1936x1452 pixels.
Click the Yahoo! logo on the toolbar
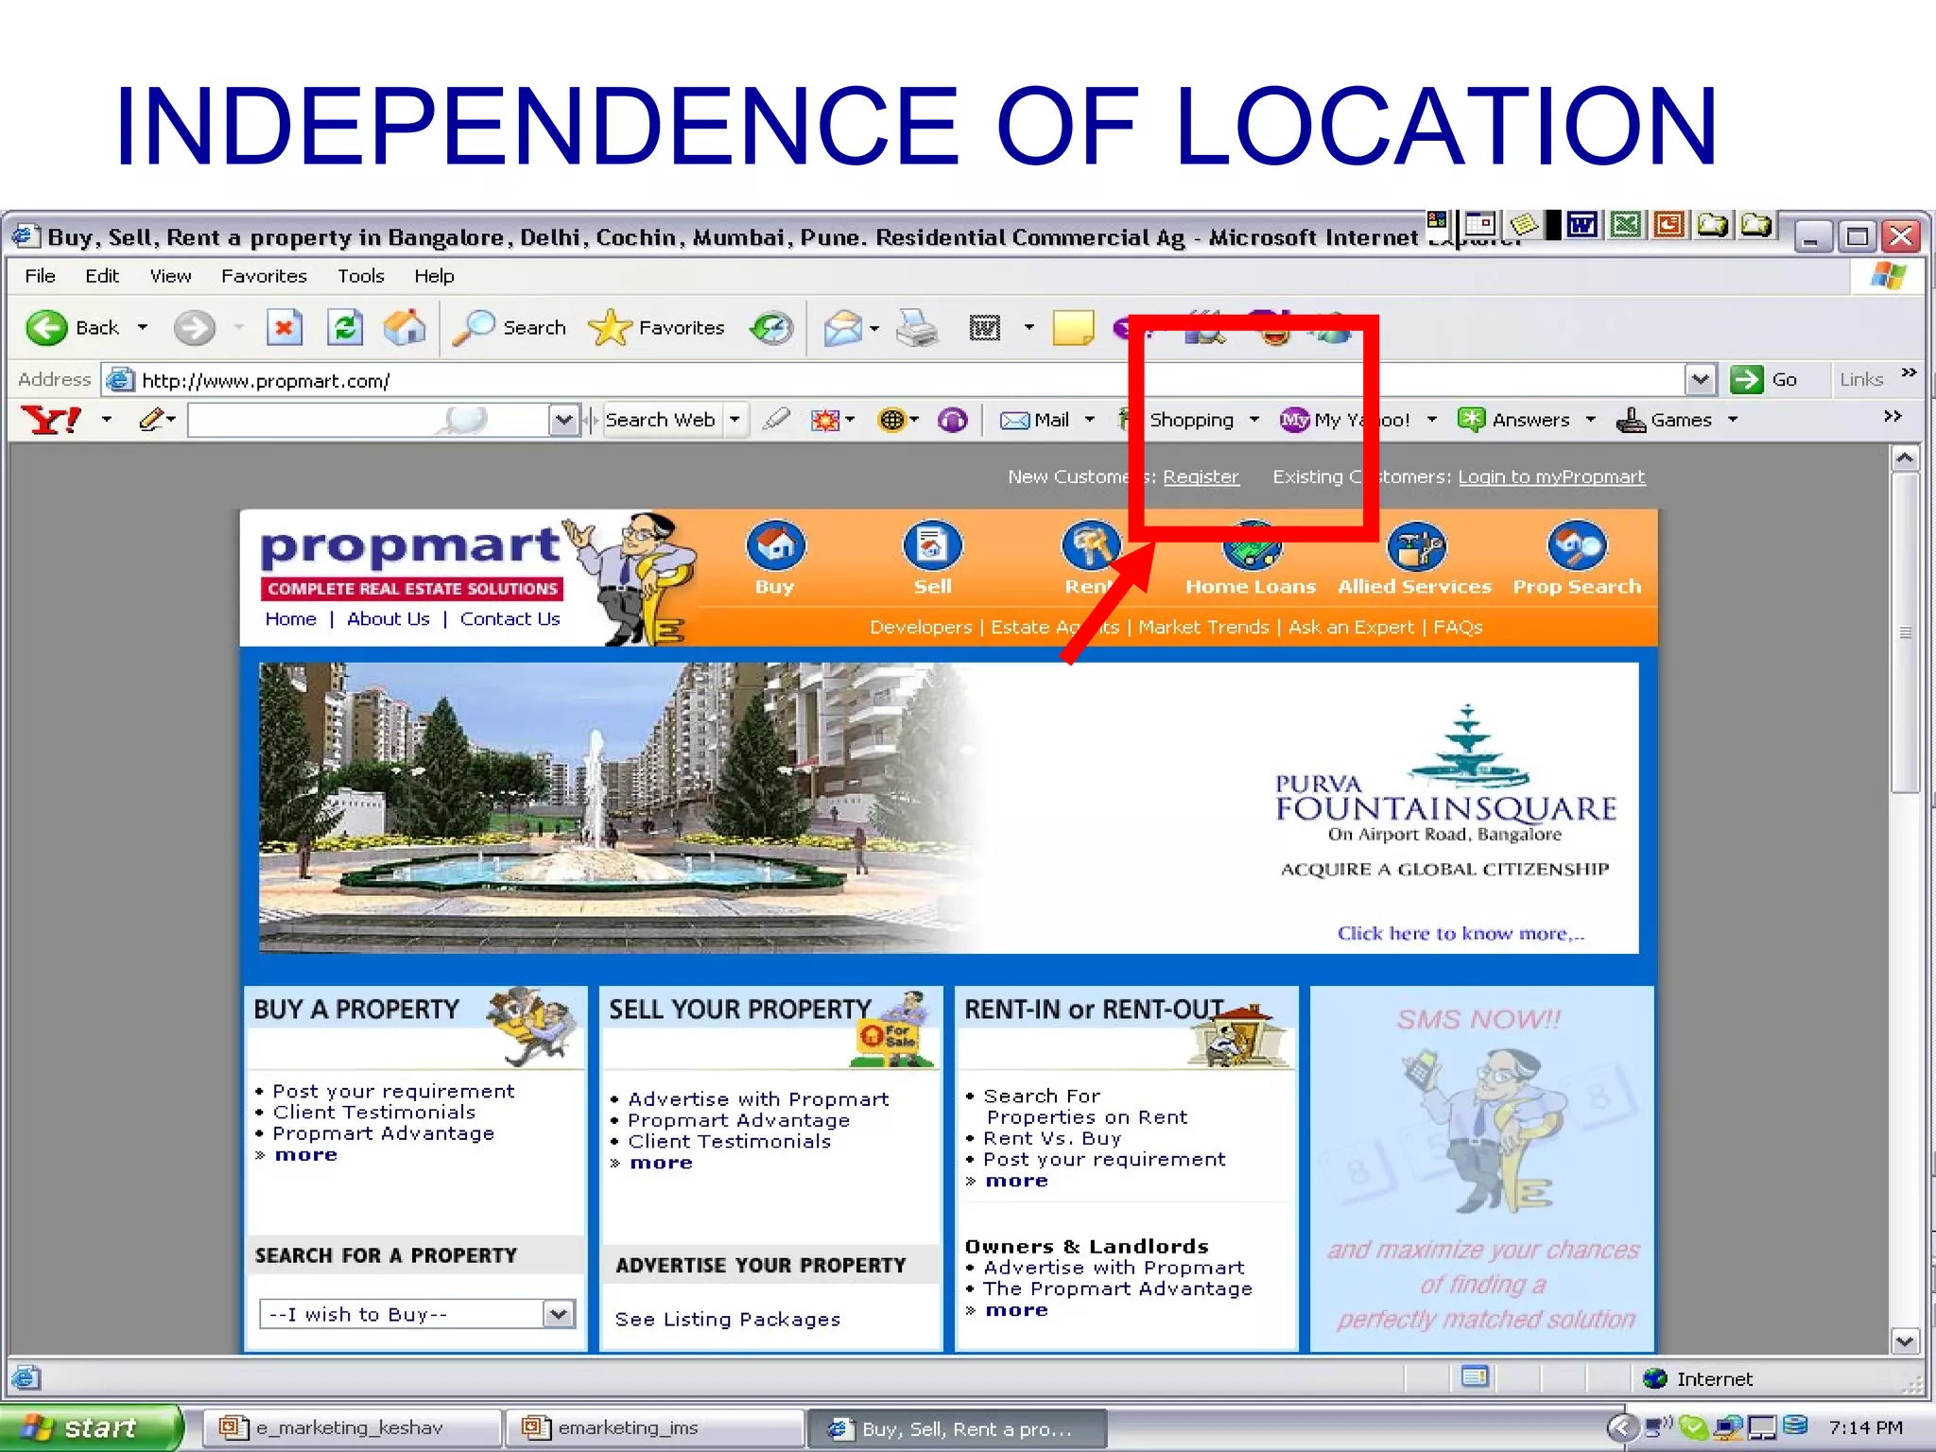point(51,420)
